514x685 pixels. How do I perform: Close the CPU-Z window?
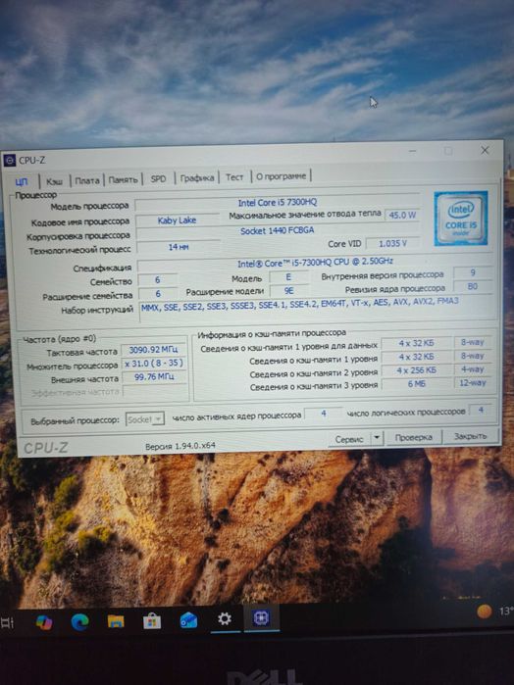point(485,150)
